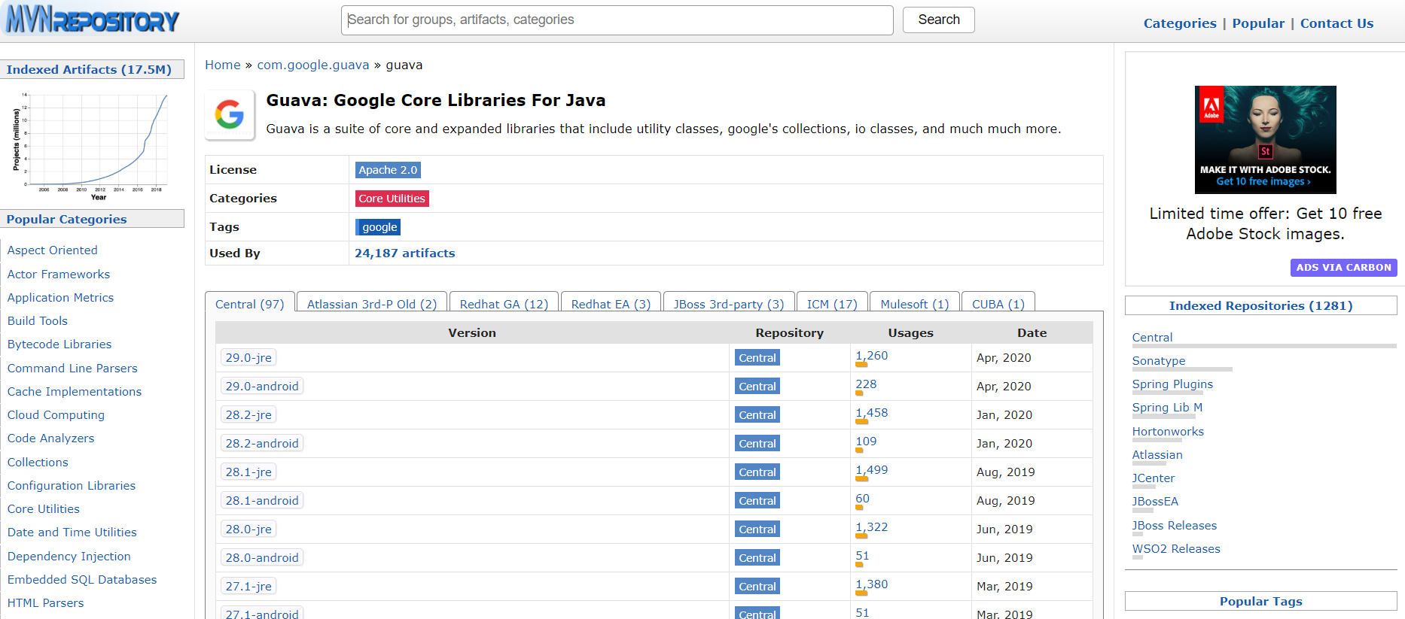This screenshot has height=619, width=1405.
Task: Open JCenter repository link
Action: pyautogui.click(x=1153, y=478)
